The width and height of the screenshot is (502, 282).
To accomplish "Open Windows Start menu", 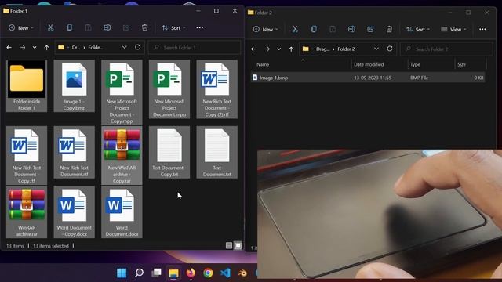I will [x=122, y=273].
